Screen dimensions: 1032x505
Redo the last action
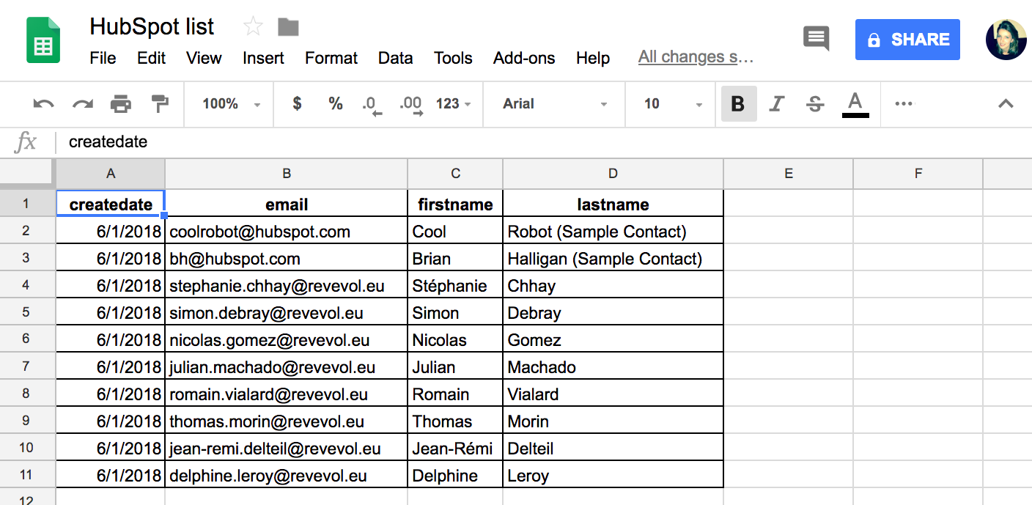[x=82, y=104]
